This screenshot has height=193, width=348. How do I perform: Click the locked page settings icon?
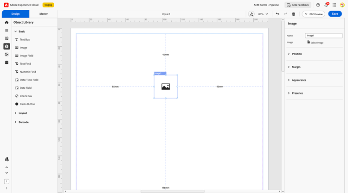(x=6, y=159)
